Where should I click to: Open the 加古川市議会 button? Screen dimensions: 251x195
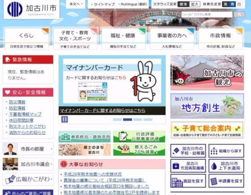pos(28,164)
